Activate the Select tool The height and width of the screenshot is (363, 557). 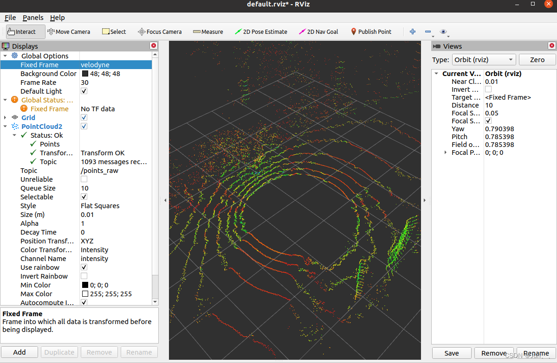(114, 32)
